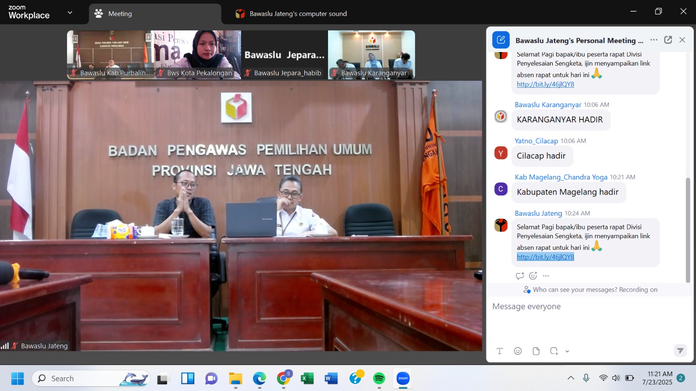Close the meeting chat panel

(x=682, y=40)
